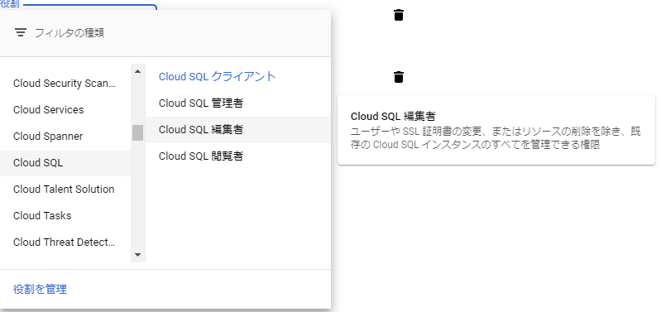Open Cloud Talent Solution roles
Viewport: 661px width, 312px height.
click(65, 190)
